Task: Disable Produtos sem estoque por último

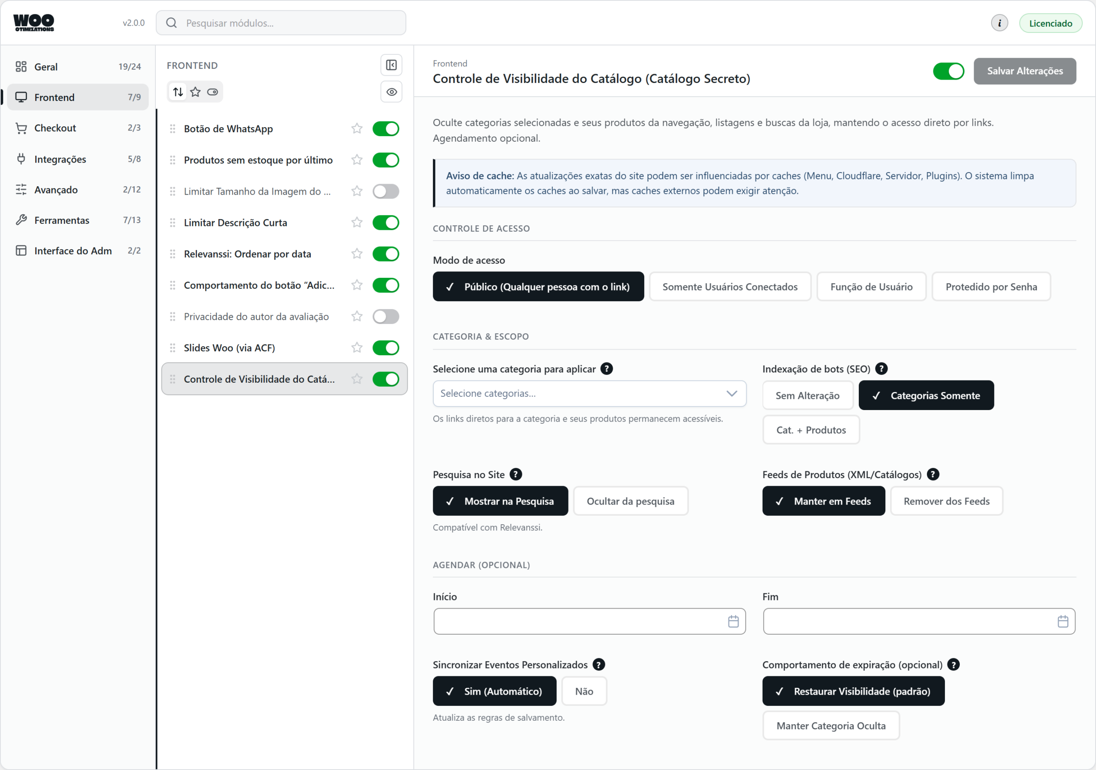Action: [386, 160]
